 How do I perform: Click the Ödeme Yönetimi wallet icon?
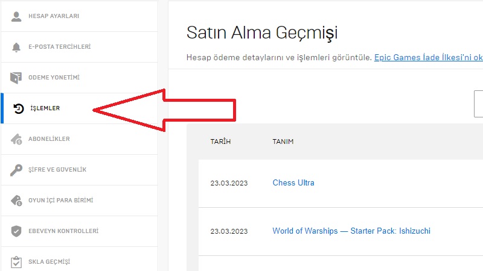click(16, 78)
